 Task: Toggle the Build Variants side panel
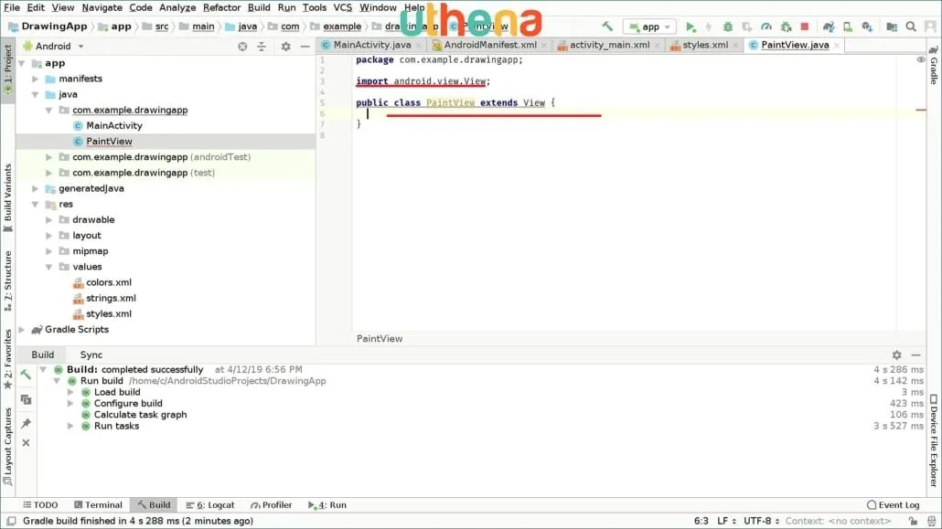coord(8,197)
